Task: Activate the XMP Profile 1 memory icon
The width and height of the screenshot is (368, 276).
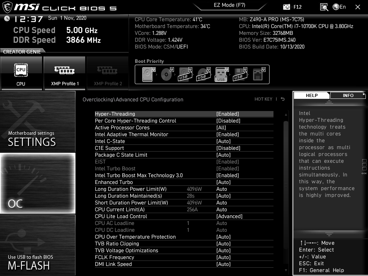Action: (65, 73)
